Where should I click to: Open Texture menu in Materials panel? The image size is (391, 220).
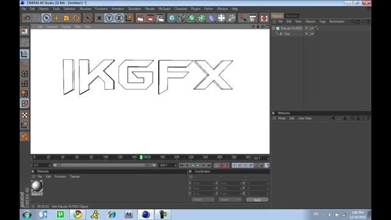pyautogui.click(x=75, y=177)
